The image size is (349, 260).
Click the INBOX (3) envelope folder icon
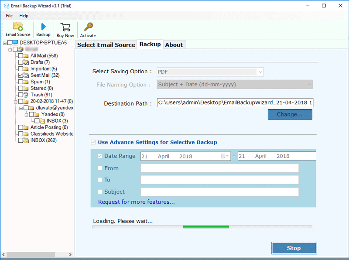tap(42, 121)
